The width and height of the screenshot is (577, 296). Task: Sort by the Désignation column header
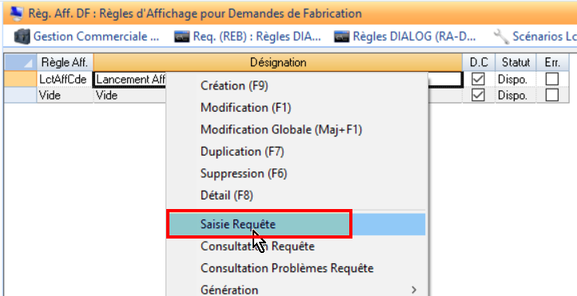point(278,62)
